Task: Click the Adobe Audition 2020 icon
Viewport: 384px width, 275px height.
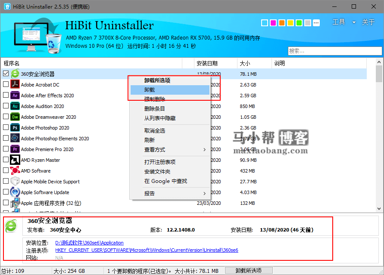Action: coord(15,106)
